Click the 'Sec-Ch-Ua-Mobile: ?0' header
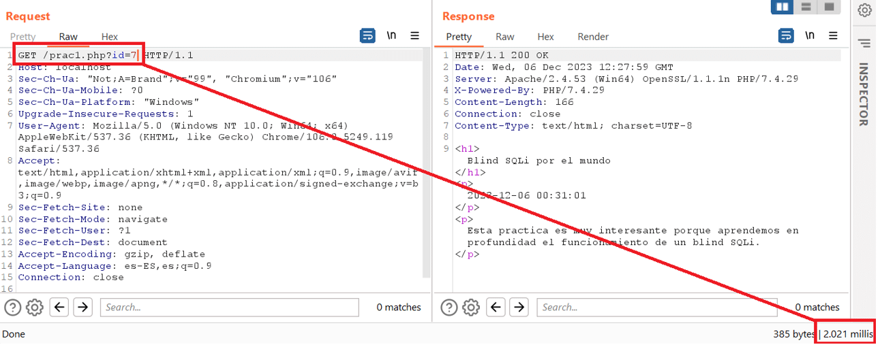Image resolution: width=880 pixels, height=347 pixels. click(80, 90)
